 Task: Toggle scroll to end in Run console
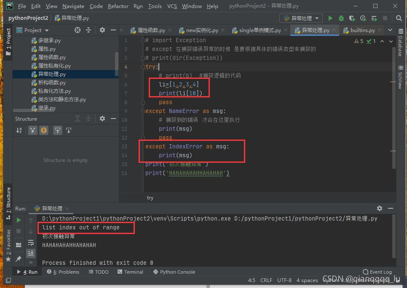click(x=31, y=253)
